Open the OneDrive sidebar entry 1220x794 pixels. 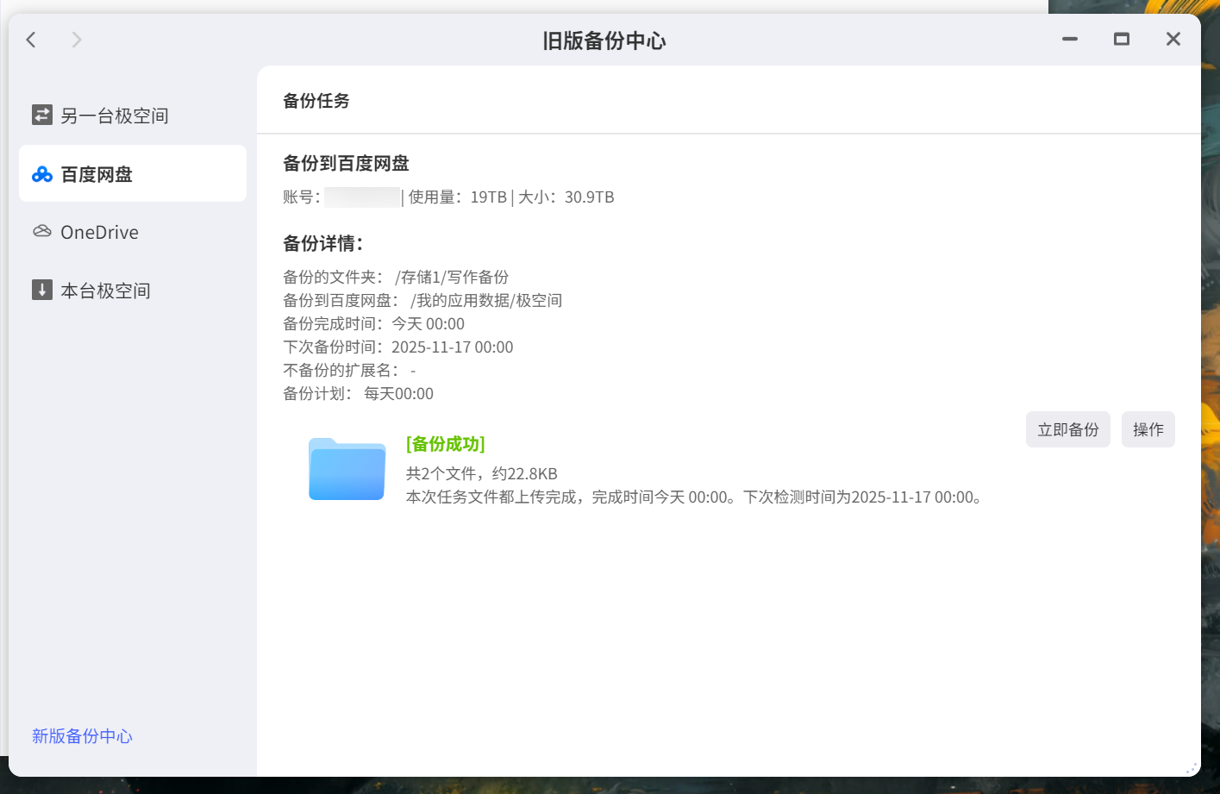133,232
